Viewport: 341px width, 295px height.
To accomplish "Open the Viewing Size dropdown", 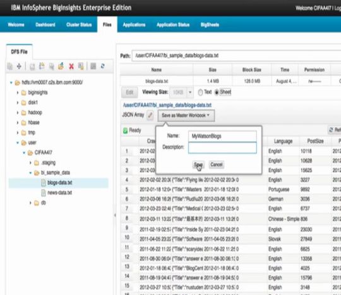I will coord(190,92).
